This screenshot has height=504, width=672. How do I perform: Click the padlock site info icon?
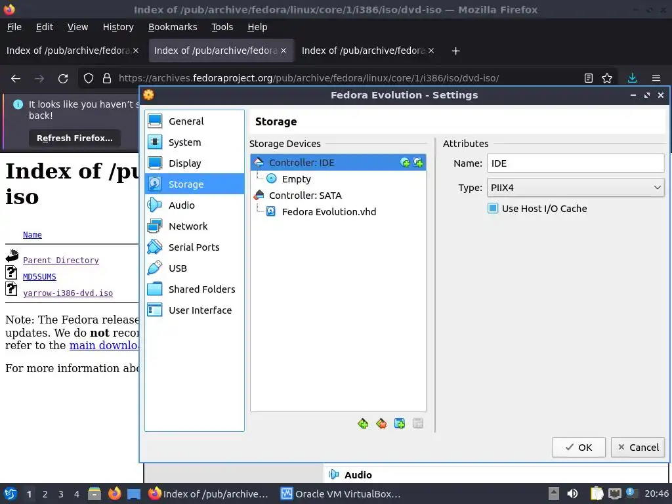tap(107, 79)
